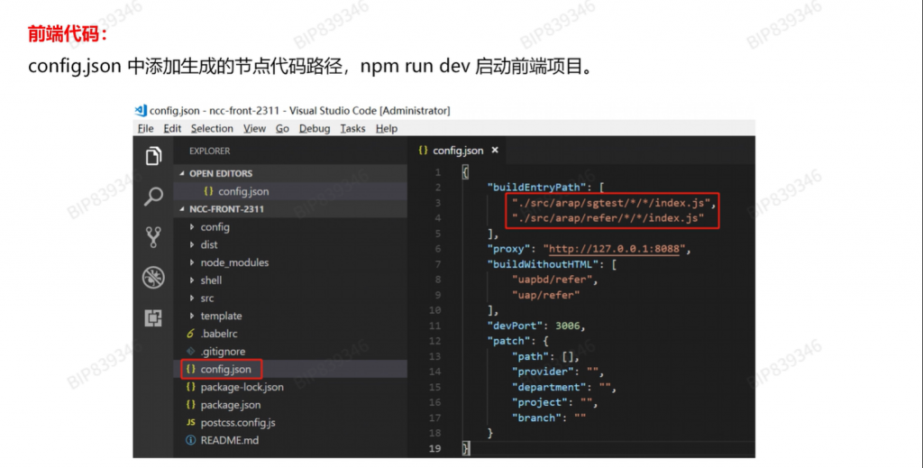Viewport: 923px width, 468px height.
Task: Open package.json in the file tree
Action: pos(230,405)
